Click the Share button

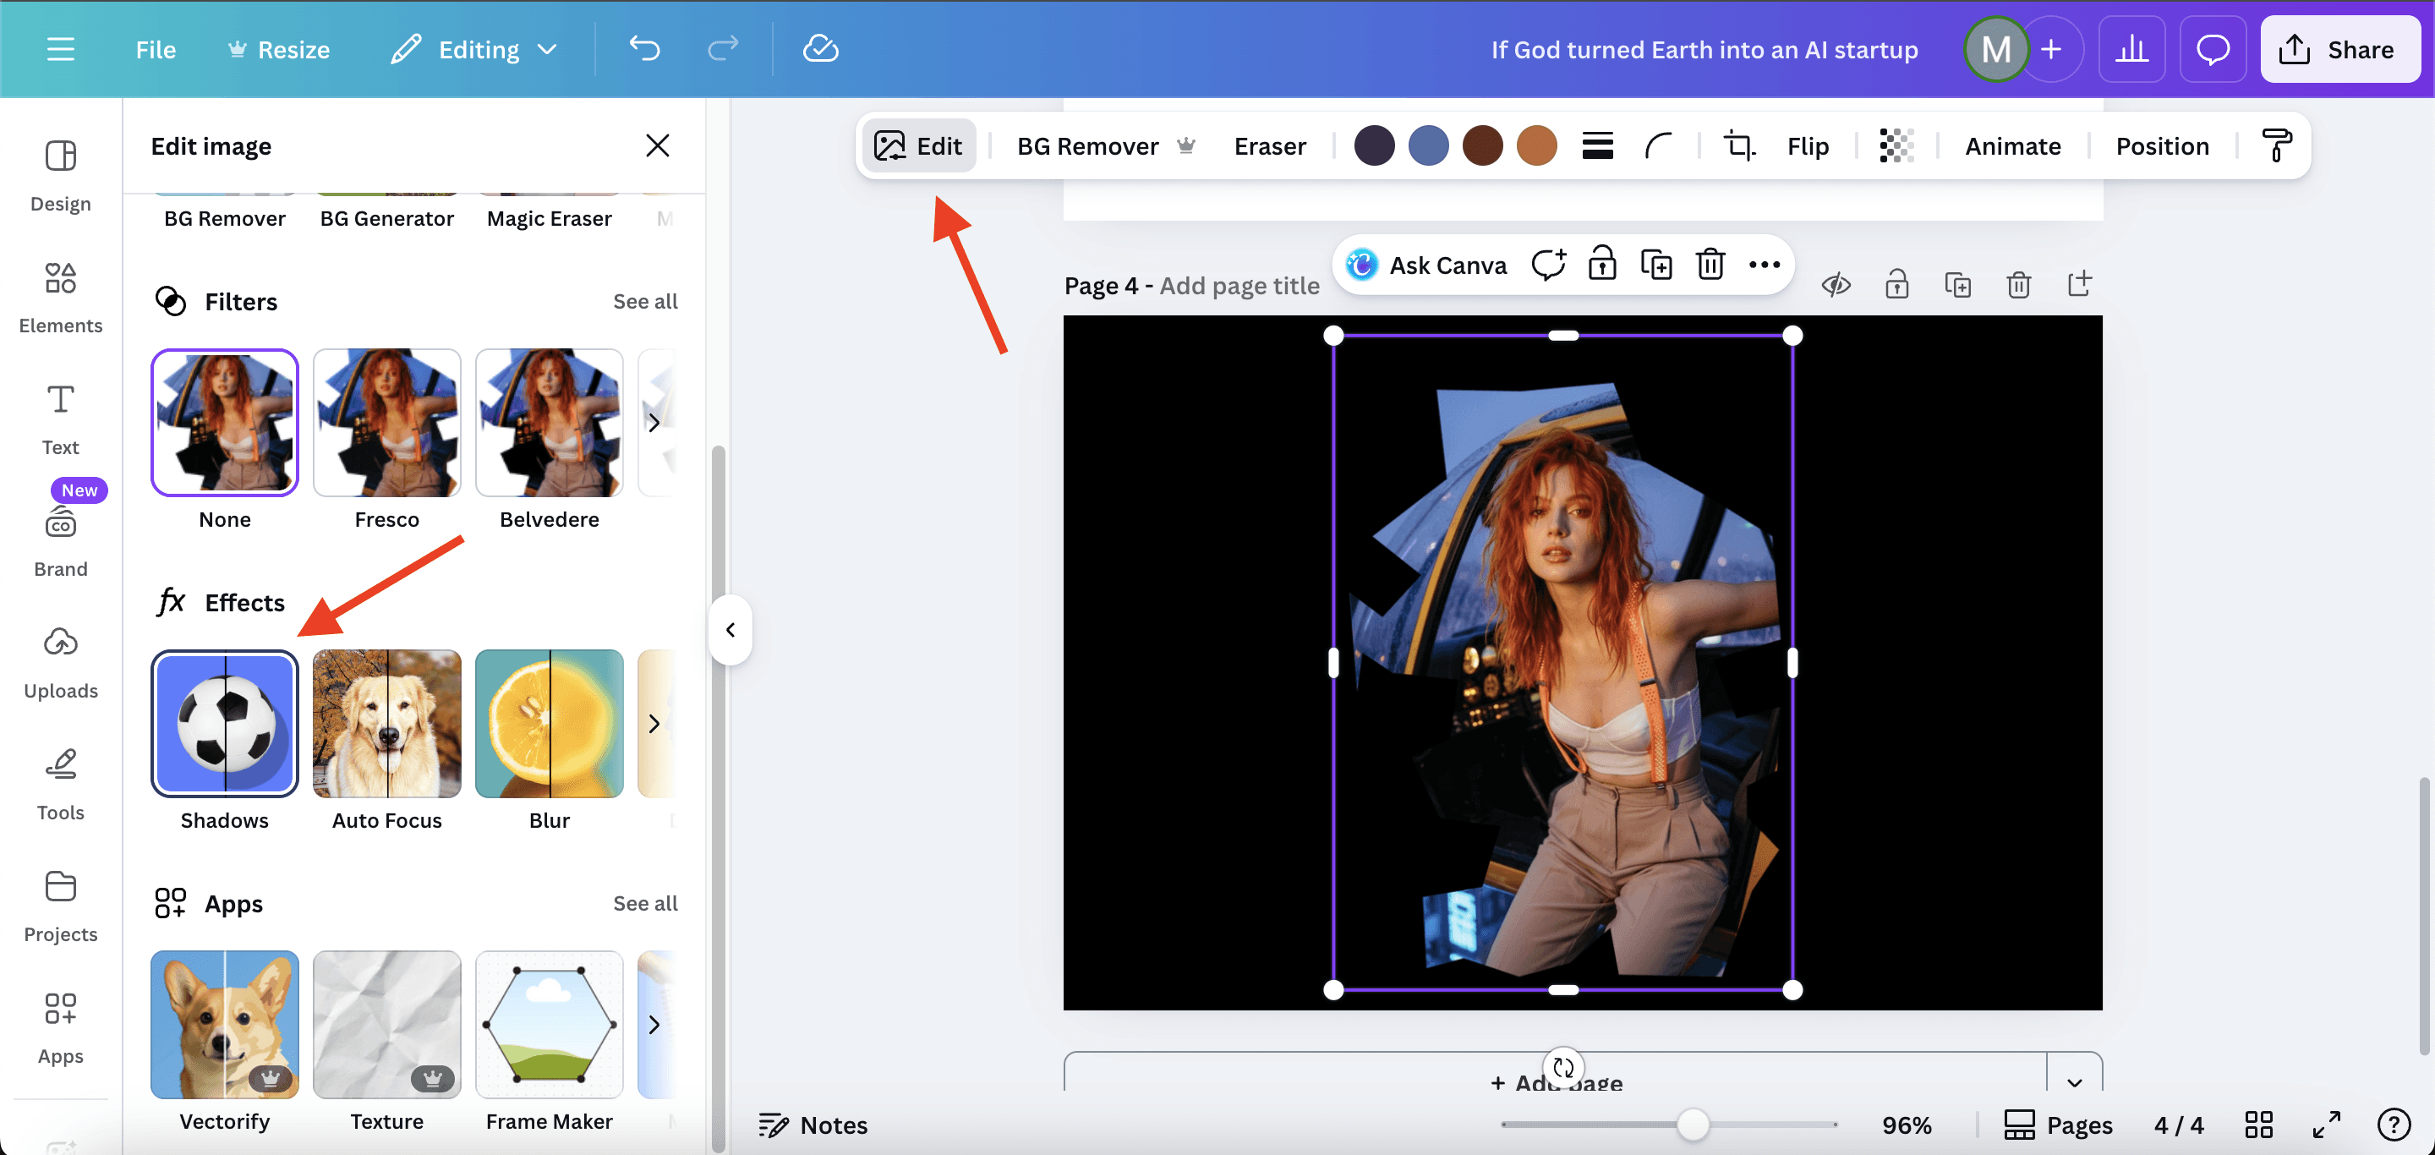(x=2339, y=49)
